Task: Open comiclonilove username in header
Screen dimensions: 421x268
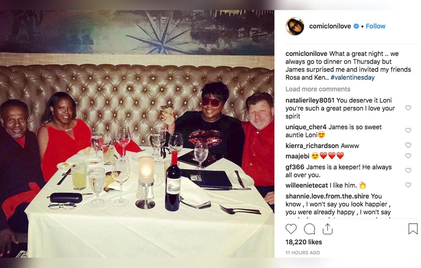Action: [x=330, y=26]
